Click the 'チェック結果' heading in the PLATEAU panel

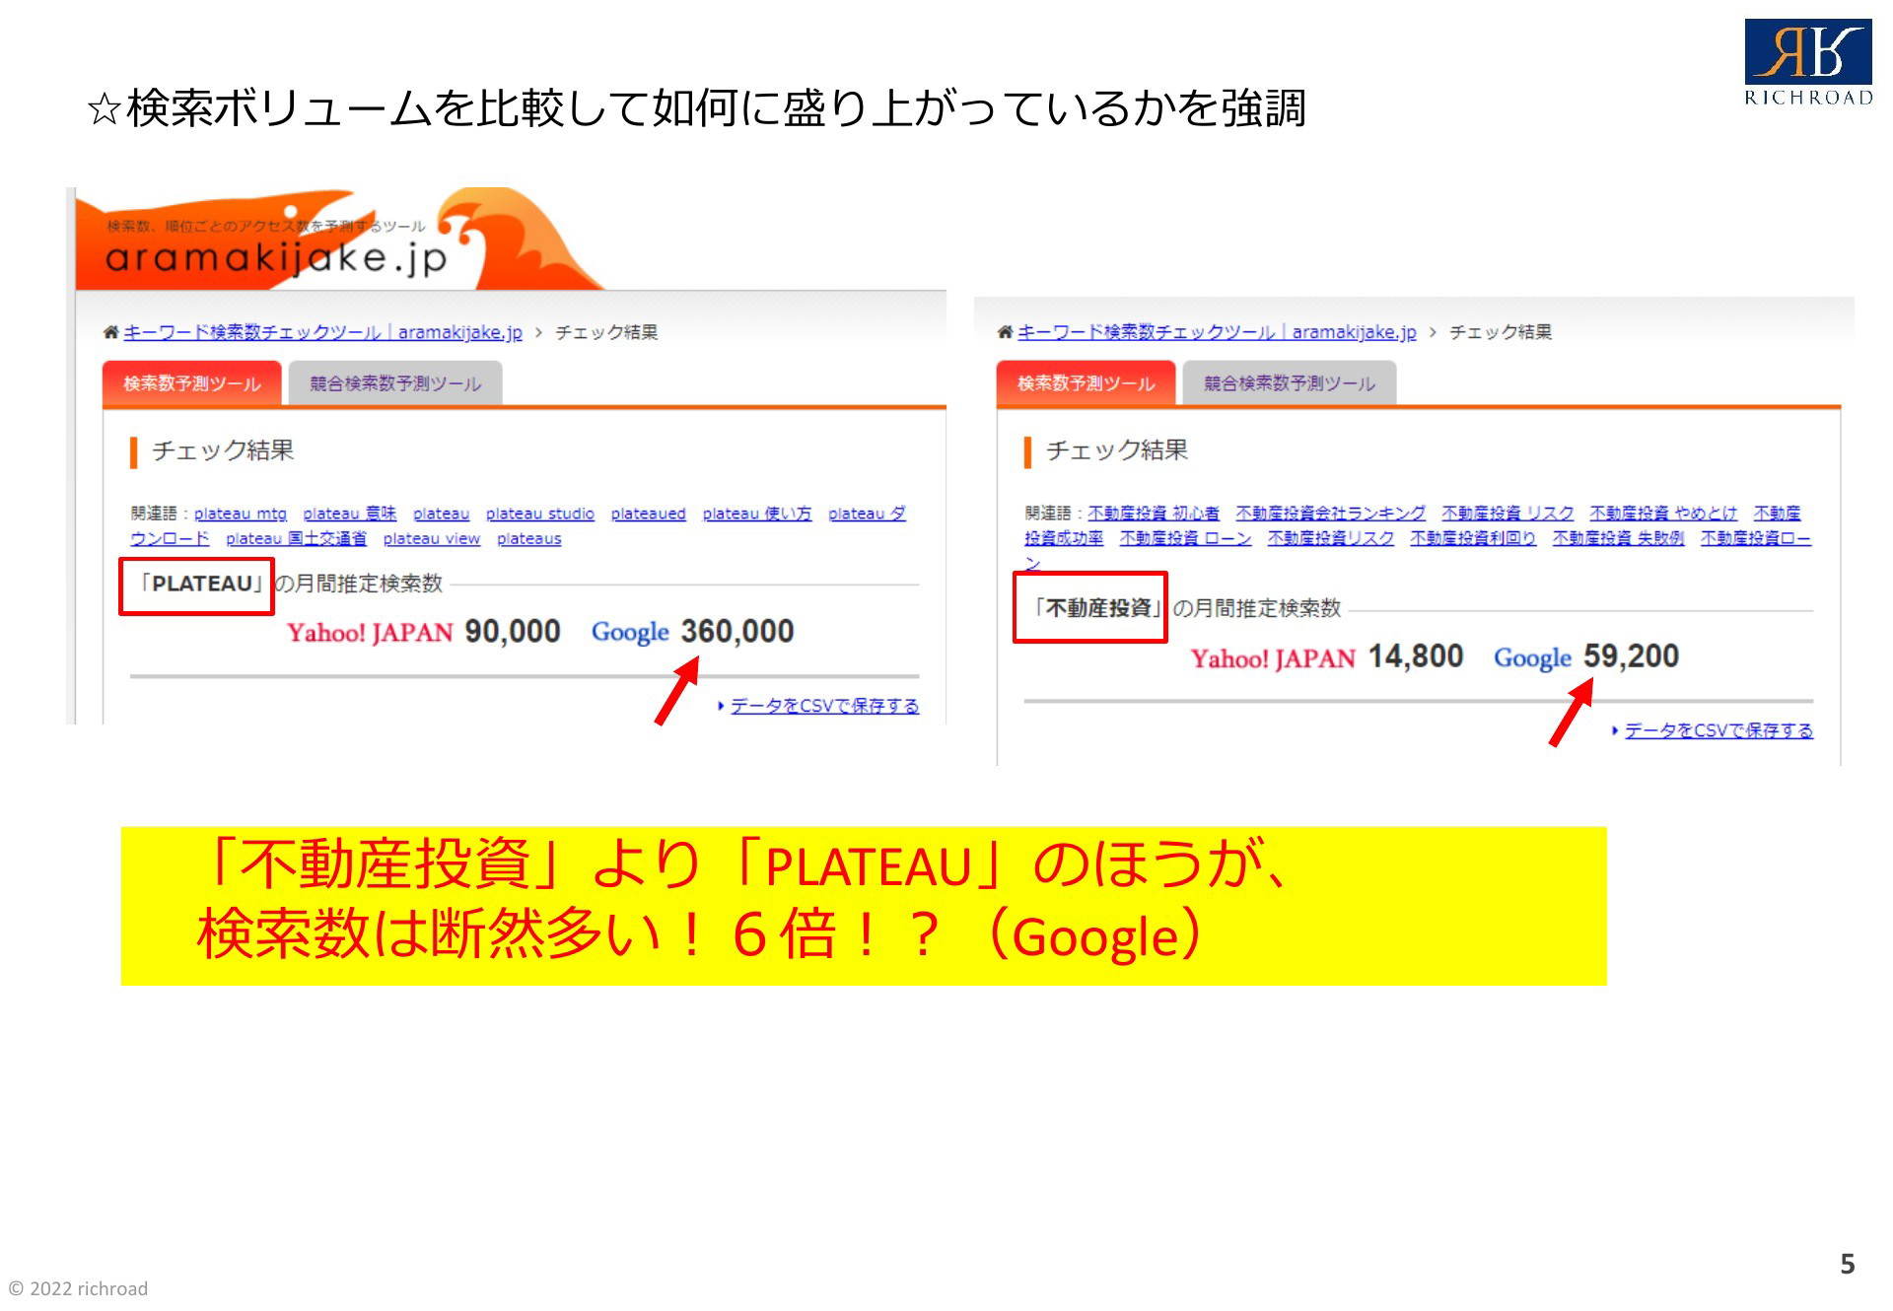[x=223, y=450]
